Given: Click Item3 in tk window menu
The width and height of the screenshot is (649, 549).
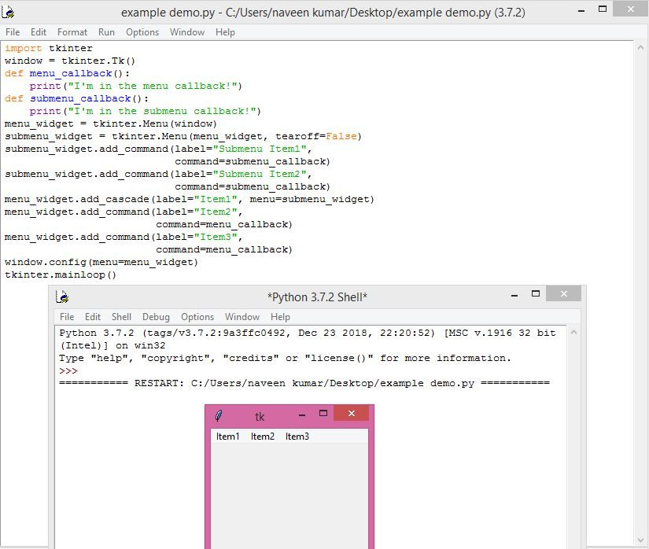Looking at the screenshot, I should [x=297, y=437].
